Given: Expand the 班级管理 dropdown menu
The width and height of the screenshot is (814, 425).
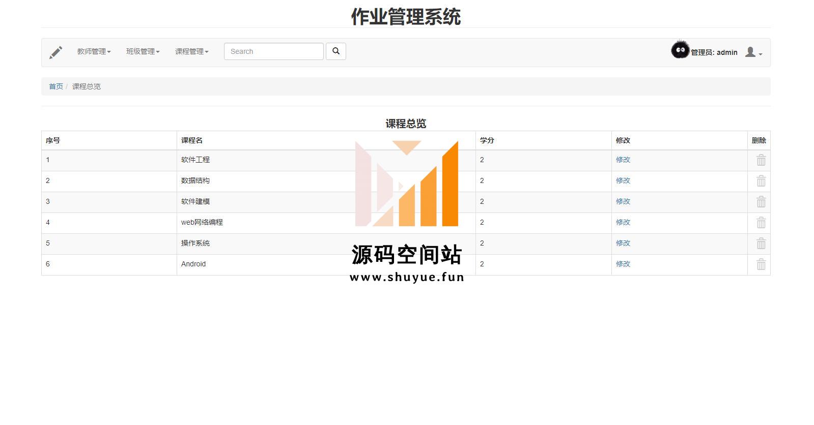Looking at the screenshot, I should click(143, 51).
